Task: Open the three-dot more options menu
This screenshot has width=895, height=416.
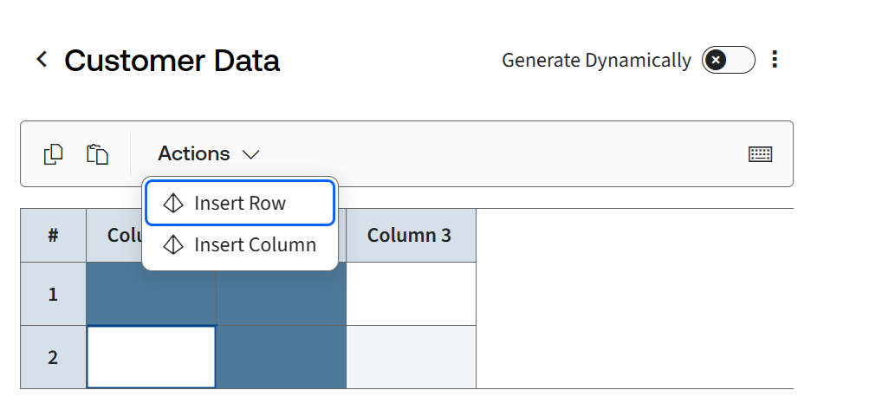Action: pyautogui.click(x=775, y=59)
